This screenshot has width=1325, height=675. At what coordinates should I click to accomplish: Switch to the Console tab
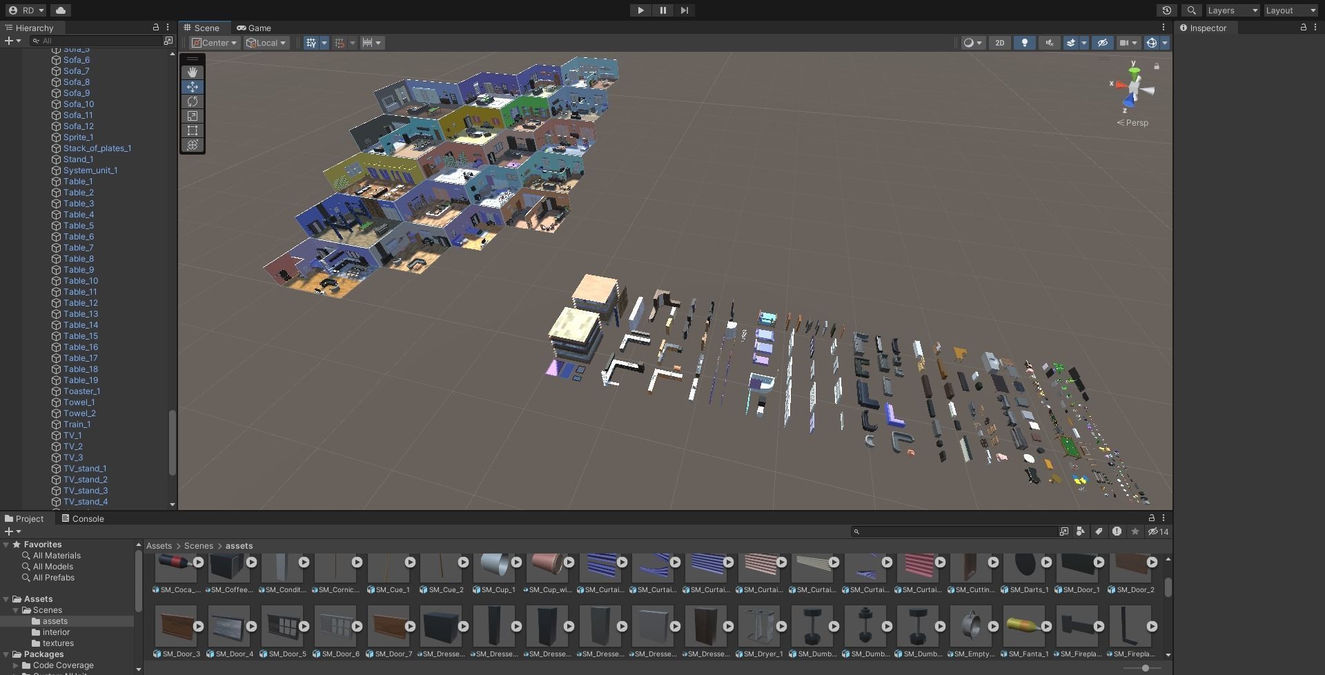coord(83,518)
